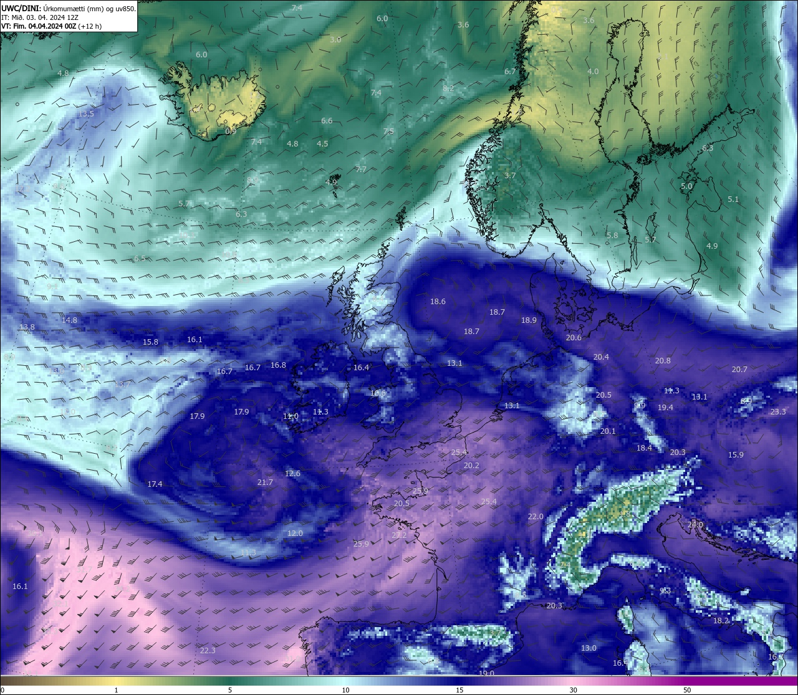Click the 7.7 map value

pos(361,169)
